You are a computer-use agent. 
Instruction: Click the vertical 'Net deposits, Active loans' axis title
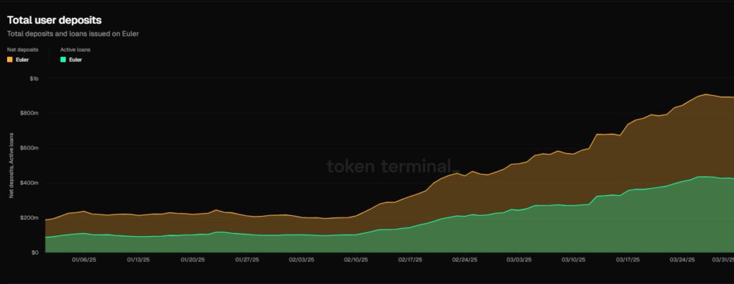coord(11,165)
